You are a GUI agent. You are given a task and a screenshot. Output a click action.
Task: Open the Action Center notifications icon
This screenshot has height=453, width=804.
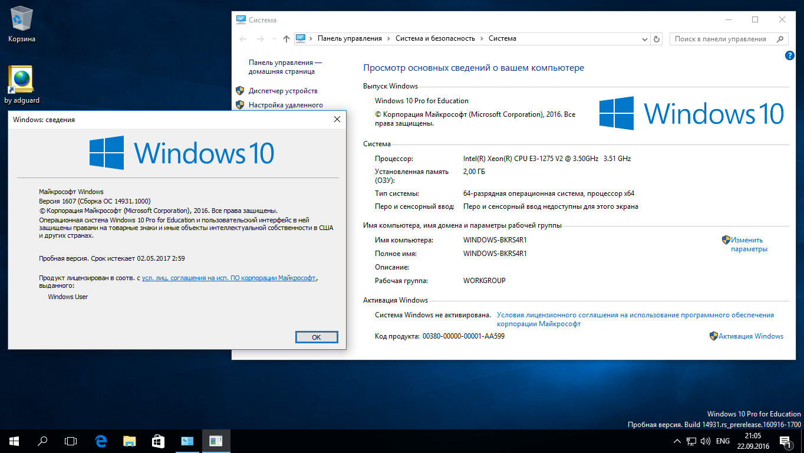[786, 441]
